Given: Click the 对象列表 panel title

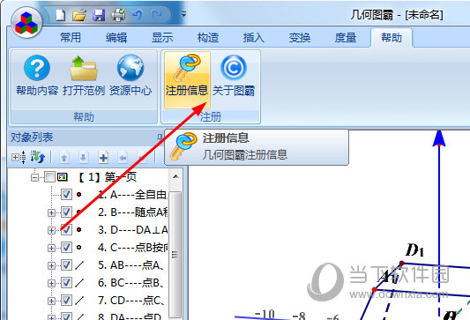Looking at the screenshot, I should [x=32, y=138].
